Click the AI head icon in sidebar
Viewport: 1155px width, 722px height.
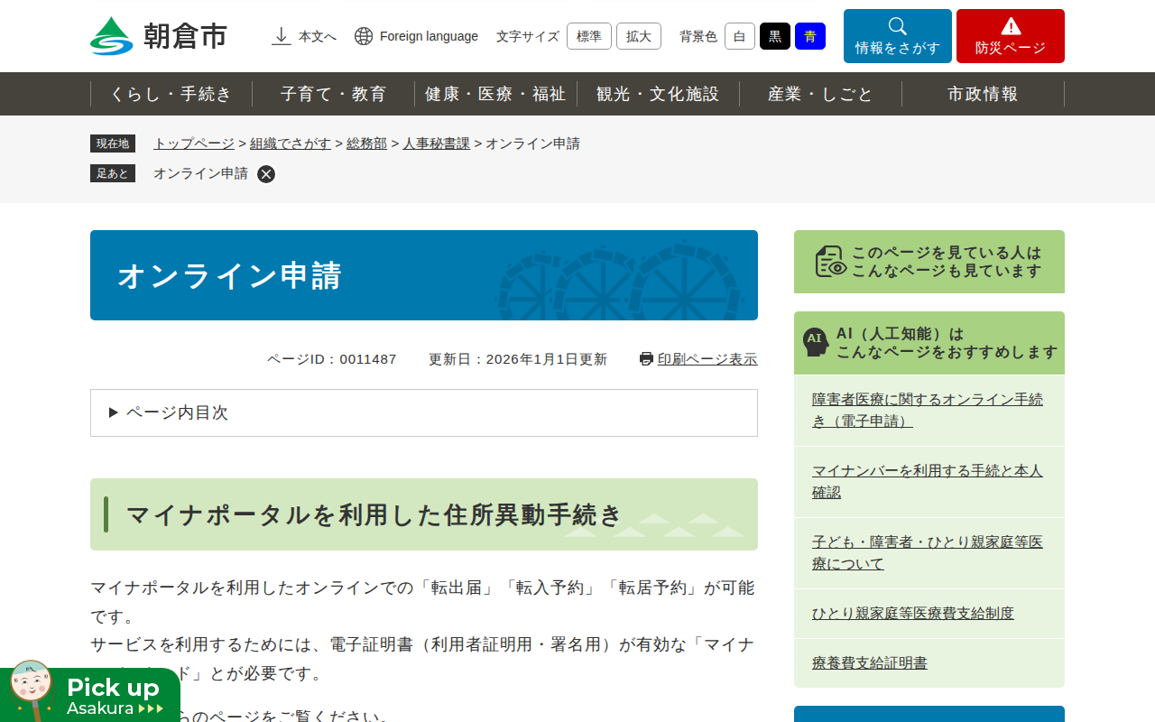(x=816, y=342)
